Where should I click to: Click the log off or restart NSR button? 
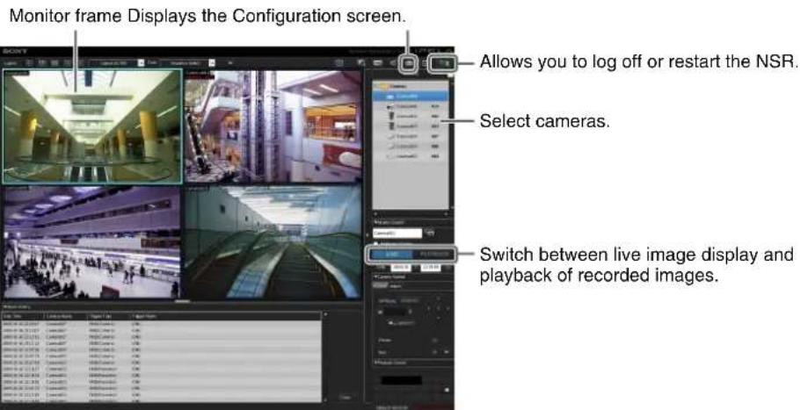click(442, 63)
